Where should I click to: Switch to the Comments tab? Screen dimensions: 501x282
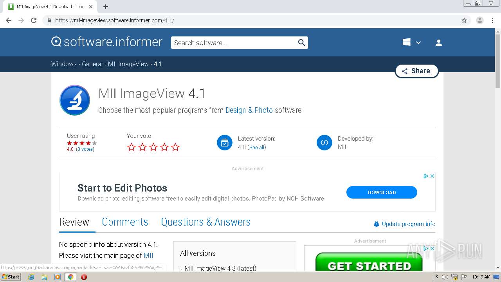(x=125, y=222)
